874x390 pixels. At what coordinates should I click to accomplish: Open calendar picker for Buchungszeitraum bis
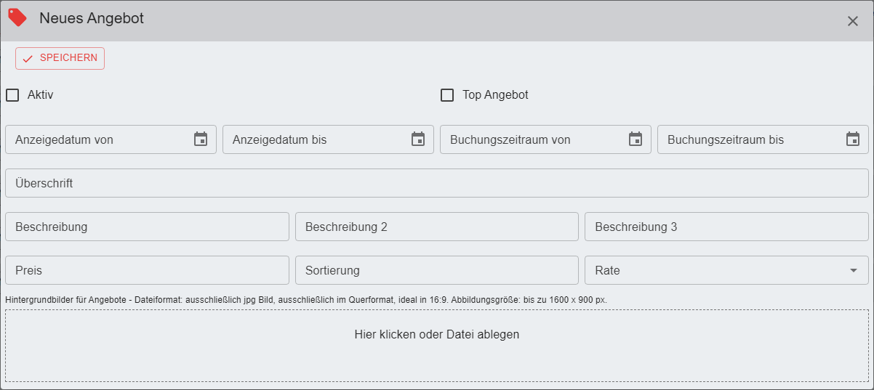pos(853,139)
